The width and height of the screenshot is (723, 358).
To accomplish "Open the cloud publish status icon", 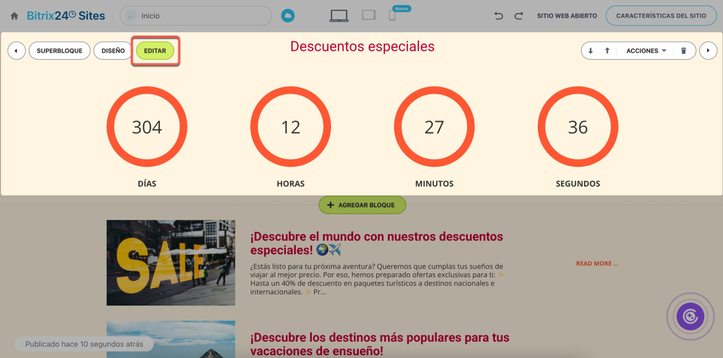I will click(x=288, y=16).
